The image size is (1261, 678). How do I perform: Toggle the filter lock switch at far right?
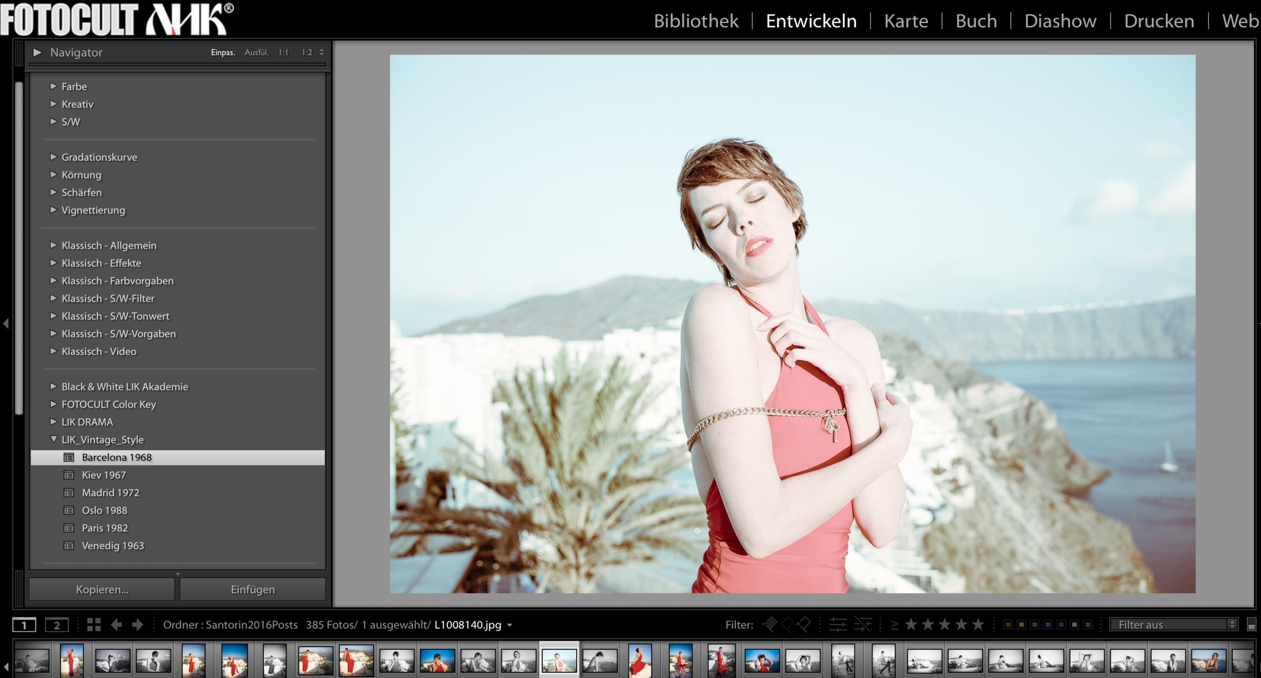1251,625
